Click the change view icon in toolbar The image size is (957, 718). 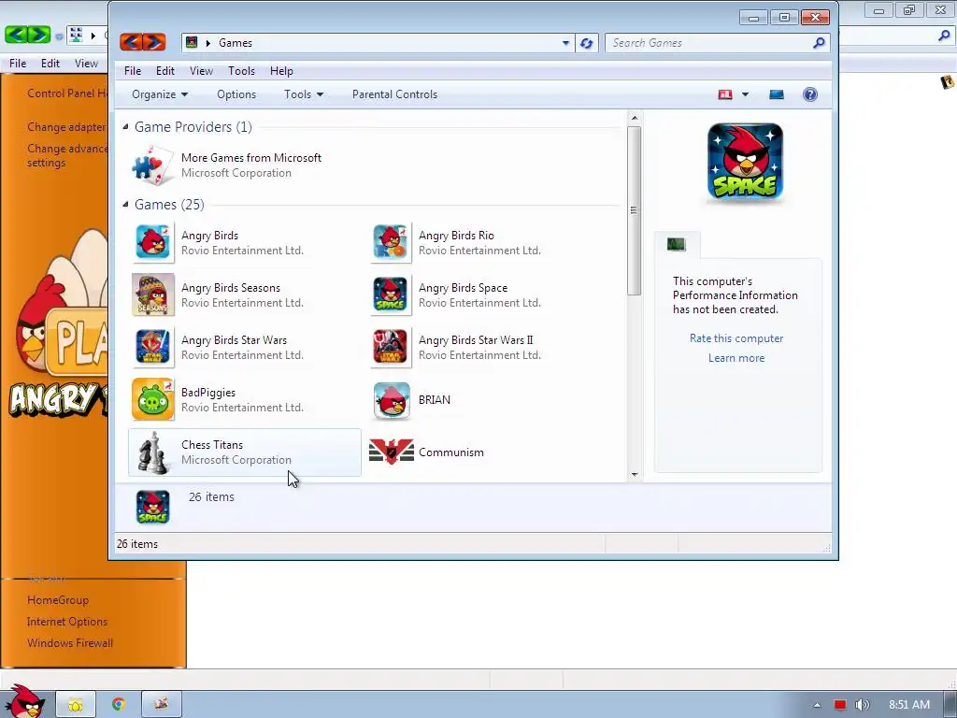[x=725, y=94]
